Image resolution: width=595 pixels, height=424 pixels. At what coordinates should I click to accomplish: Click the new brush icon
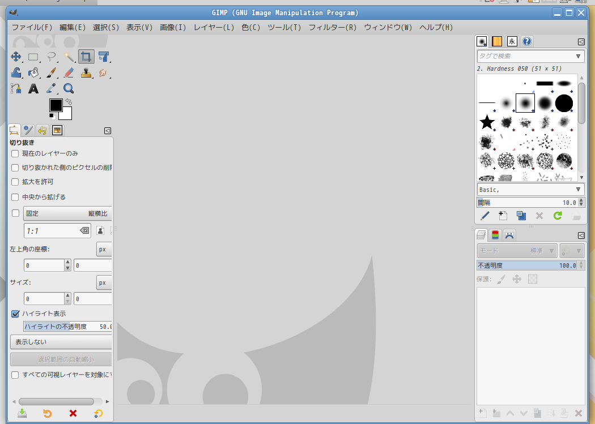[x=503, y=216]
